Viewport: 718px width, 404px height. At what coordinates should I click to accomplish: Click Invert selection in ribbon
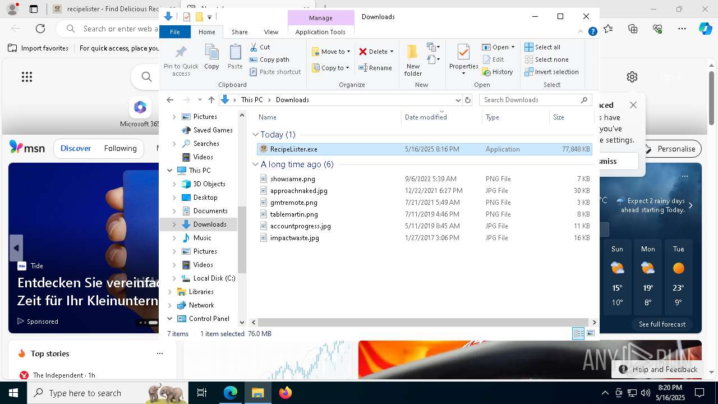[x=552, y=72]
